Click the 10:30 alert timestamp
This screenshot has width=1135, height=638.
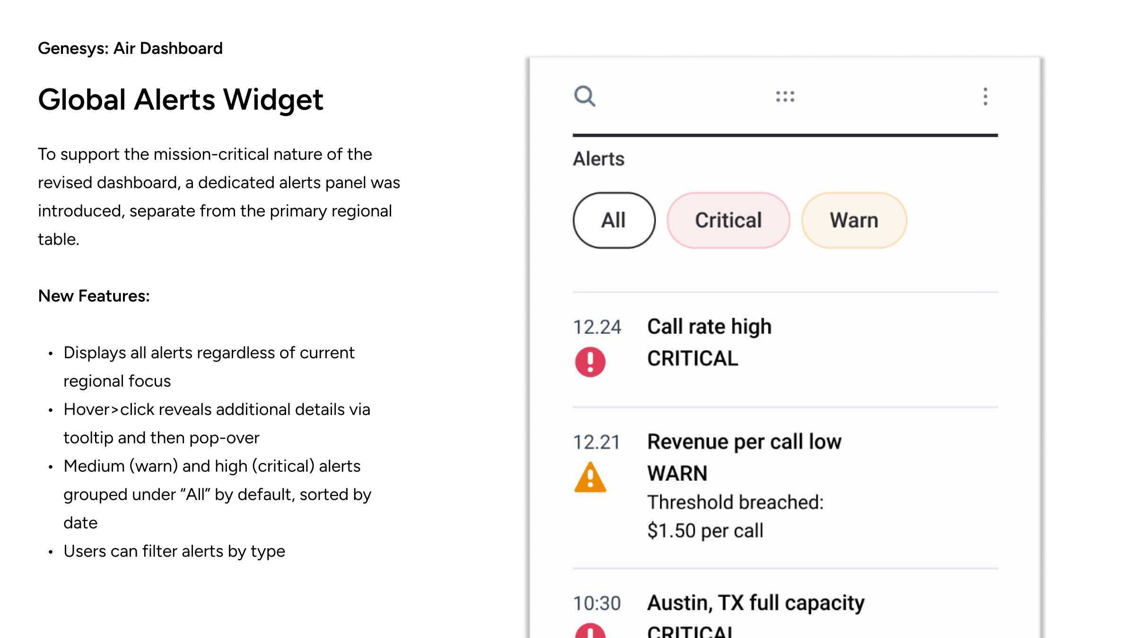click(x=597, y=604)
